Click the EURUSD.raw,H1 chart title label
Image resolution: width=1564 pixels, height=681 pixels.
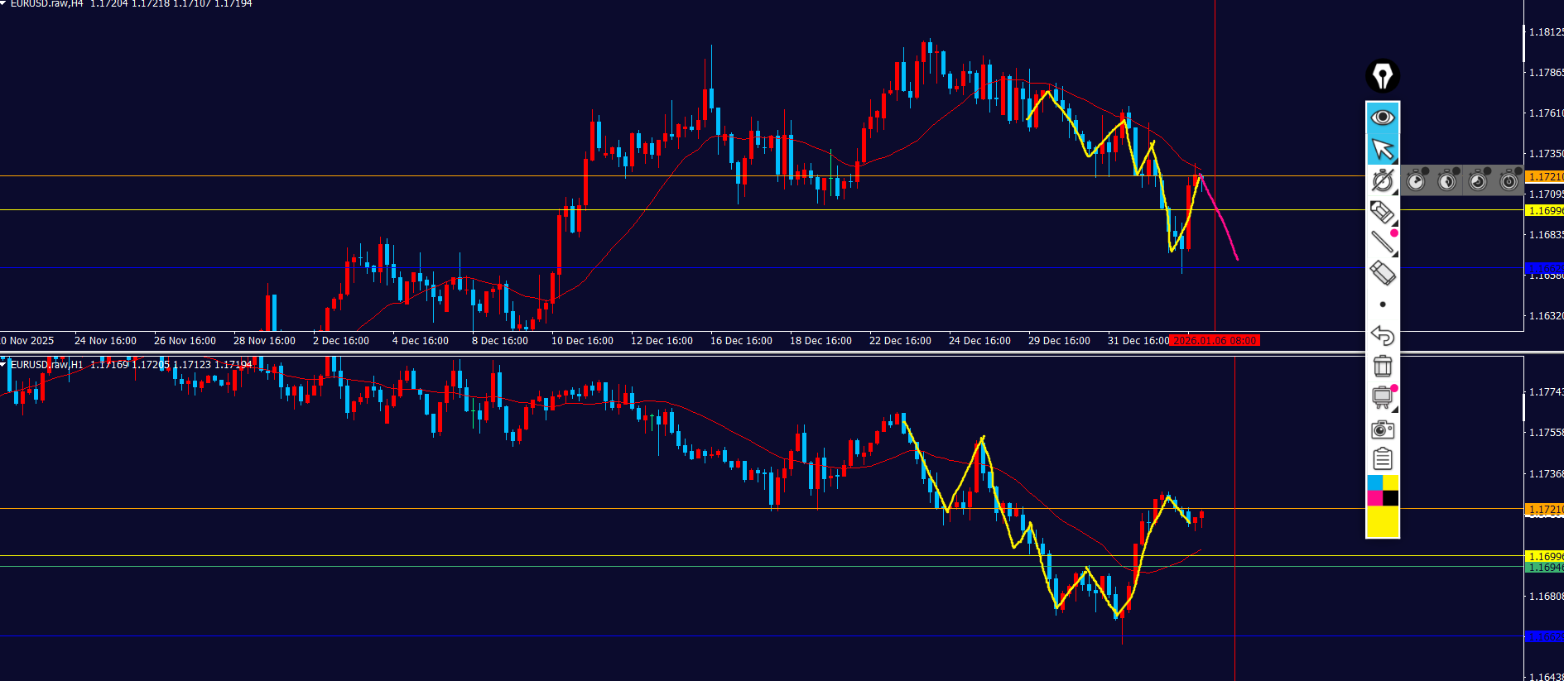(46, 364)
